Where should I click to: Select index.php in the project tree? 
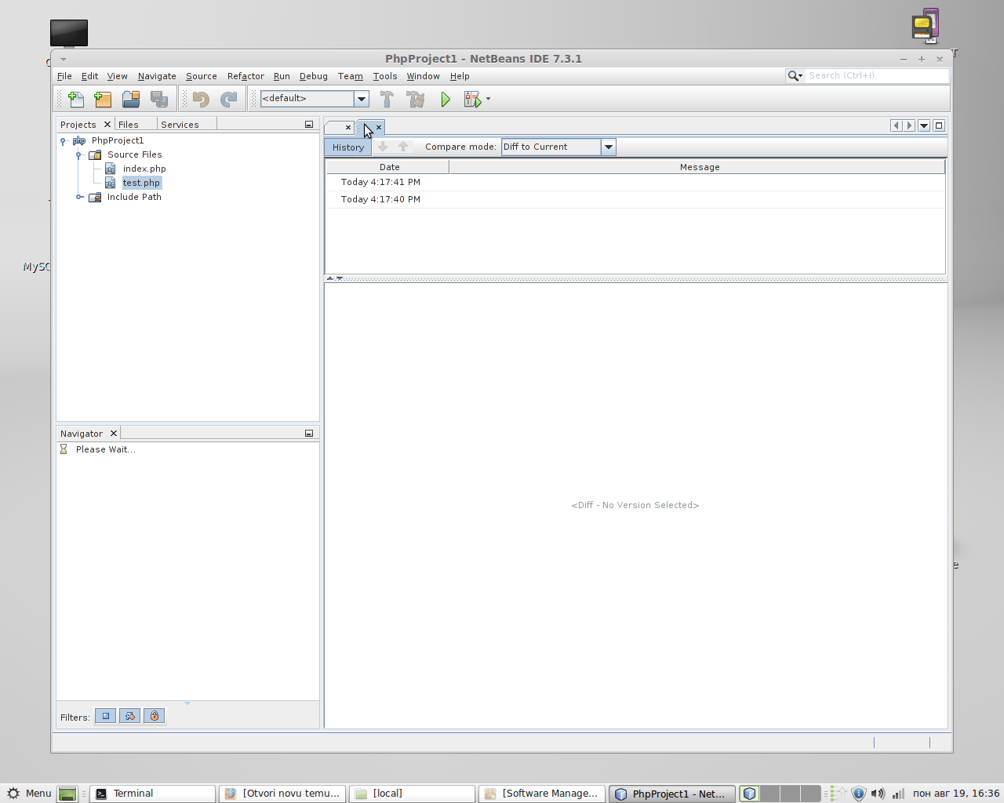(144, 169)
